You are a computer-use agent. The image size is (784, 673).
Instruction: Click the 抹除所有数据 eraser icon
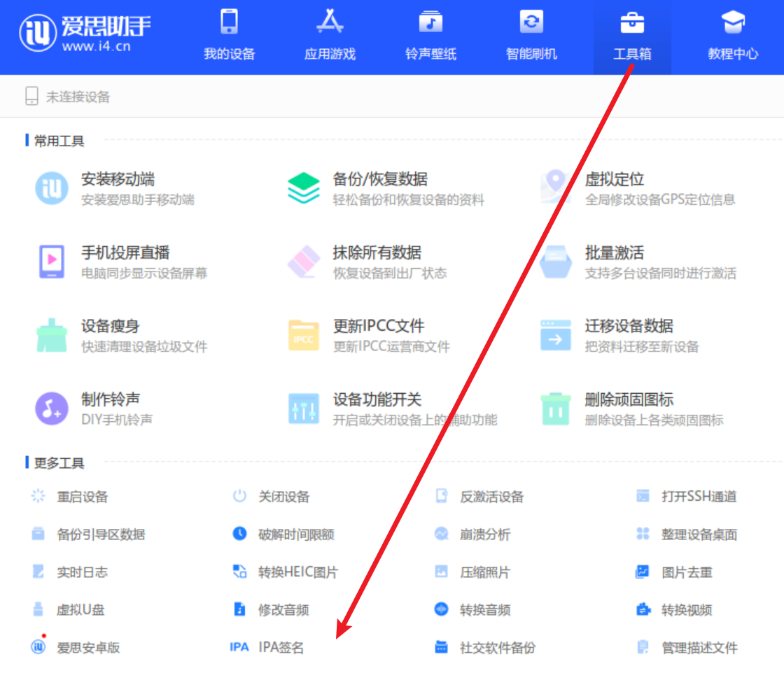[x=304, y=262]
